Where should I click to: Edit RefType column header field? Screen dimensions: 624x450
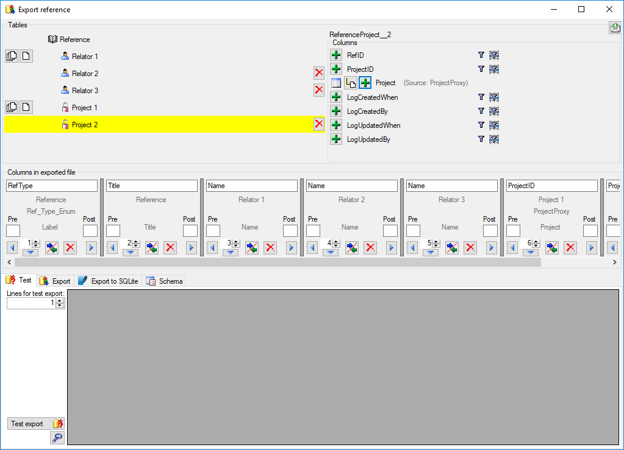52,186
